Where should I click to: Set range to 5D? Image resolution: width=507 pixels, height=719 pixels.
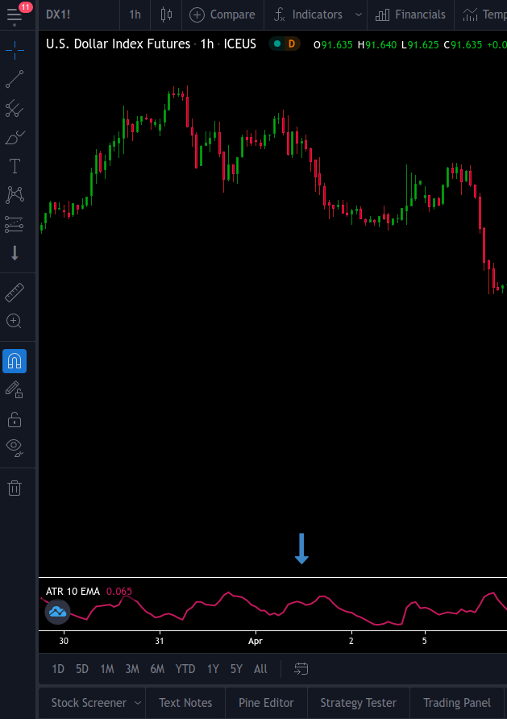[82, 669]
